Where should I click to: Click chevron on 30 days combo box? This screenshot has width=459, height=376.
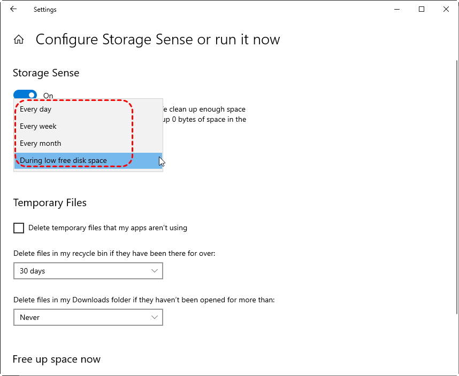click(x=155, y=271)
